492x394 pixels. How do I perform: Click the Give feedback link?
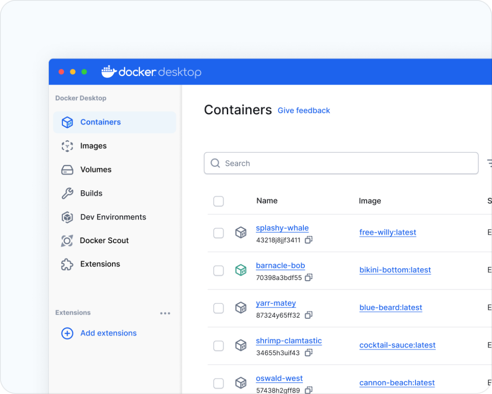coord(303,110)
